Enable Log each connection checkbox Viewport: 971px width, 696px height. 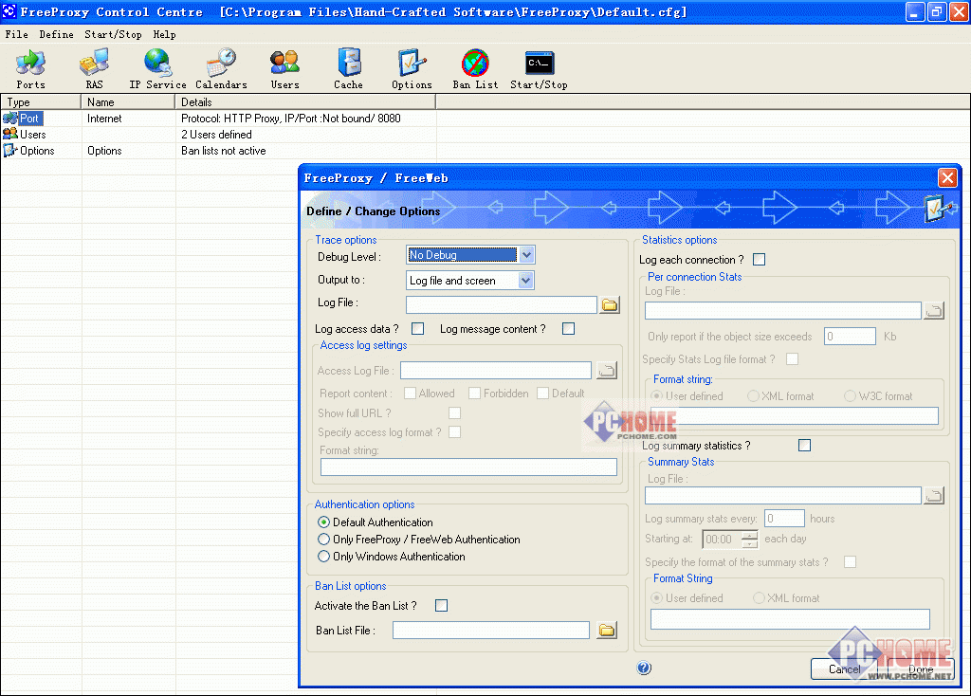click(x=760, y=260)
